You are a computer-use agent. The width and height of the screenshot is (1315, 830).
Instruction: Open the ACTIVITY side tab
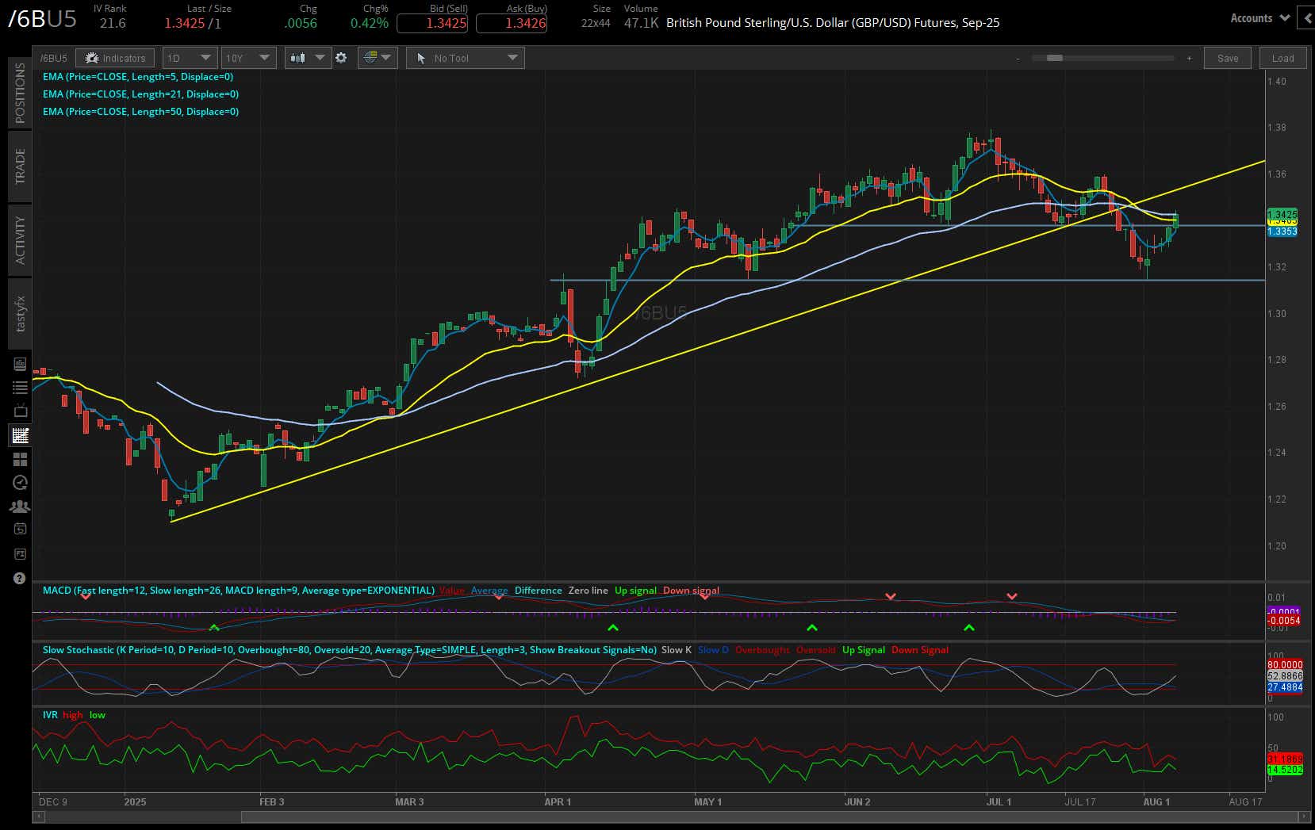click(20, 239)
